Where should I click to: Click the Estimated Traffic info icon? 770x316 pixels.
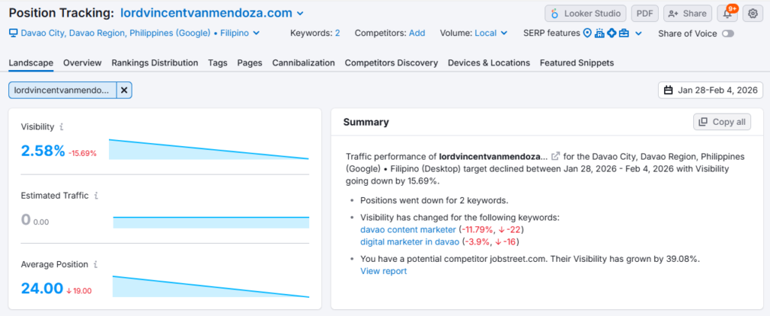tap(96, 196)
